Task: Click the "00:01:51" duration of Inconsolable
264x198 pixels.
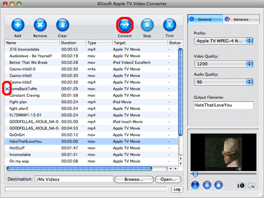Action: tap(70, 155)
